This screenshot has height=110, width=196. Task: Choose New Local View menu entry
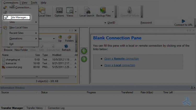click(x=20, y=28)
